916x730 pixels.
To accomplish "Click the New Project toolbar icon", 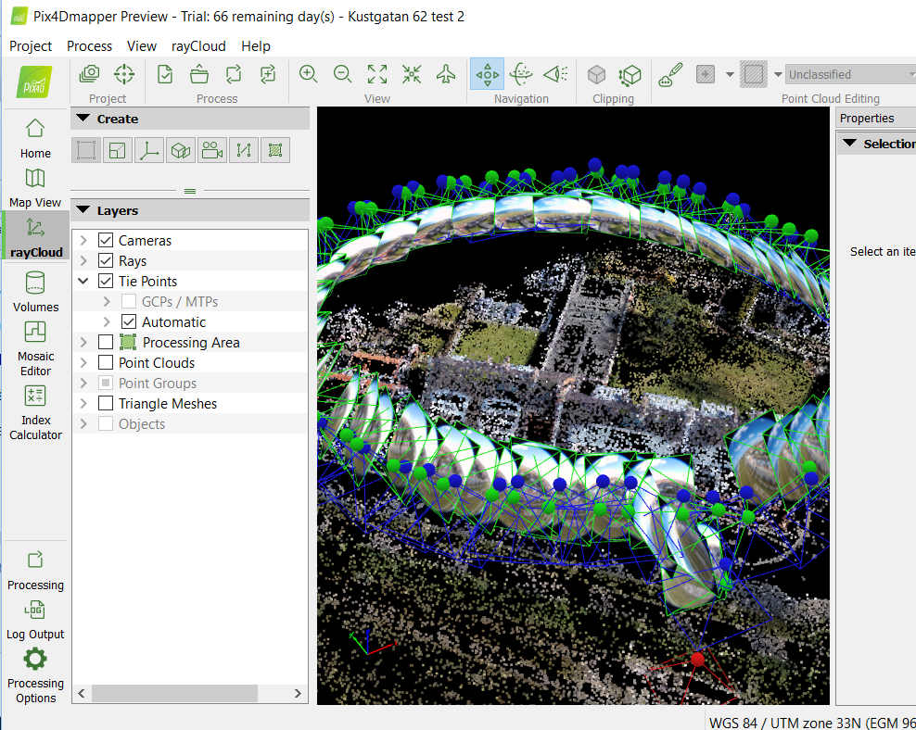I will [89, 74].
